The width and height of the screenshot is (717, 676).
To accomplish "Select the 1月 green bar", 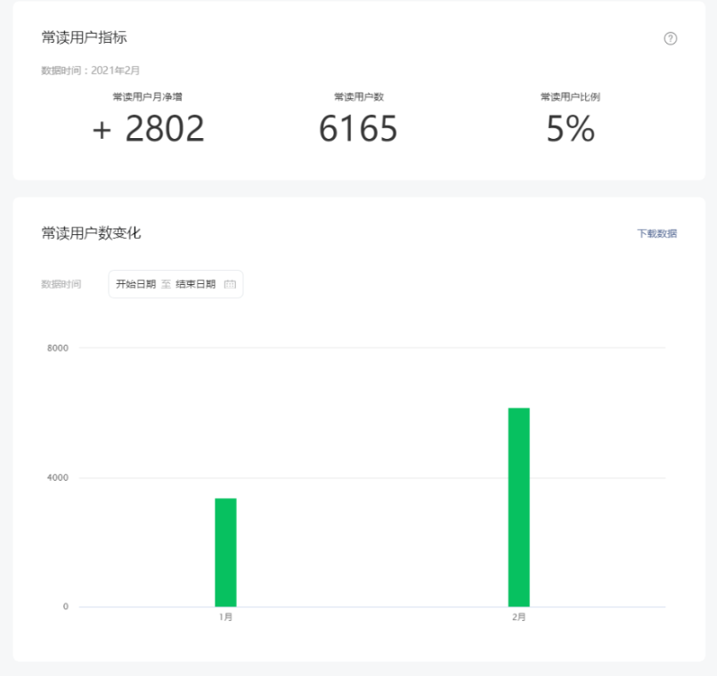I will pyautogui.click(x=225, y=552).
